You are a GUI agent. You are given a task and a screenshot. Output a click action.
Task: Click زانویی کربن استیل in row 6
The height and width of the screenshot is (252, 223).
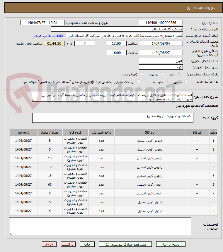150,184
